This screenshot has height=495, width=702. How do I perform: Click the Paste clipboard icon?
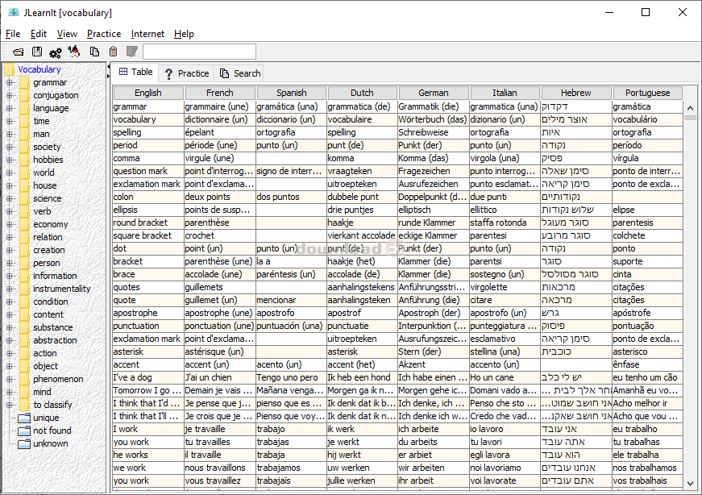point(113,52)
